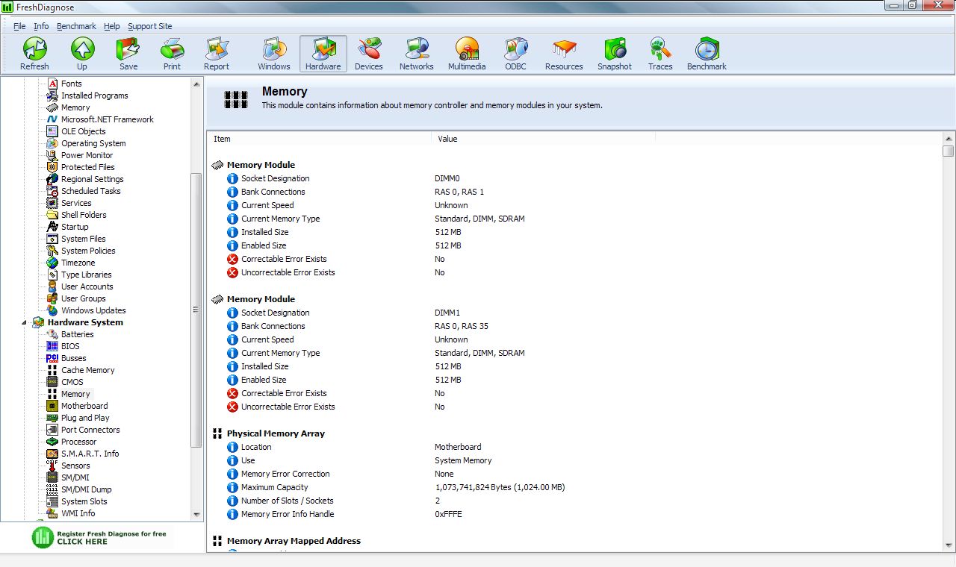This screenshot has width=956, height=567.
Task: Select BIOS in the tree
Action: pos(70,346)
